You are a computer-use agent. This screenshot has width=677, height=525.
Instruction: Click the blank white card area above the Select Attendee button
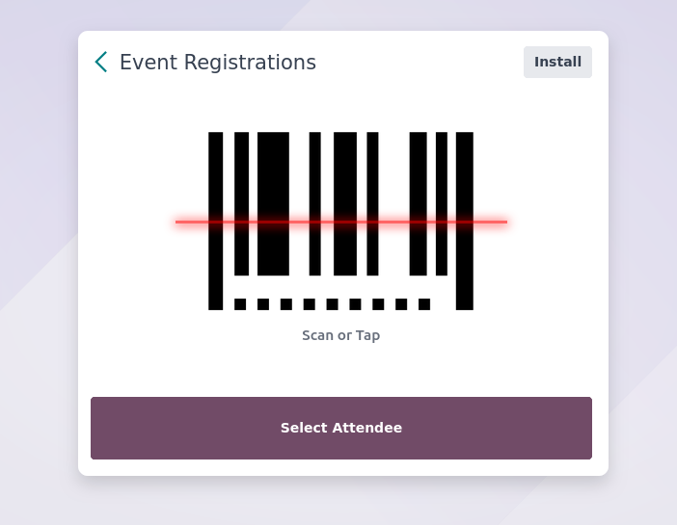tap(340, 371)
